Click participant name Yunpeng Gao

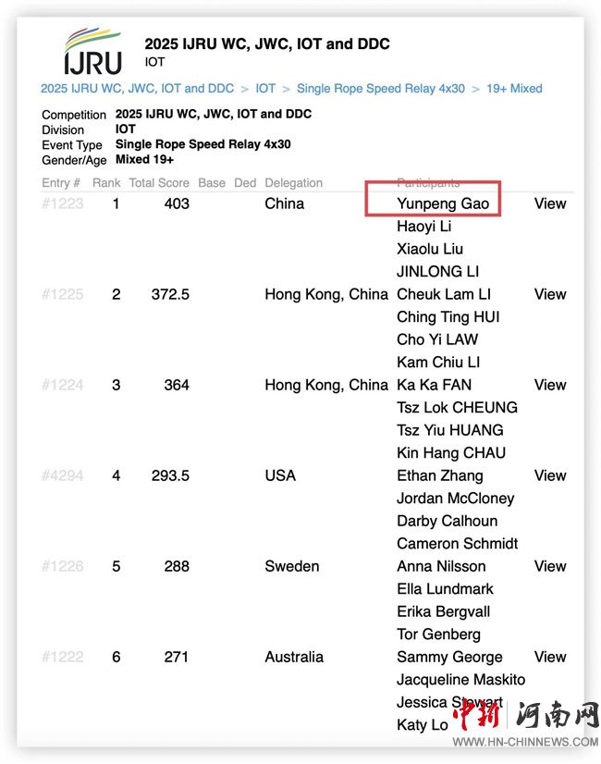tap(443, 203)
